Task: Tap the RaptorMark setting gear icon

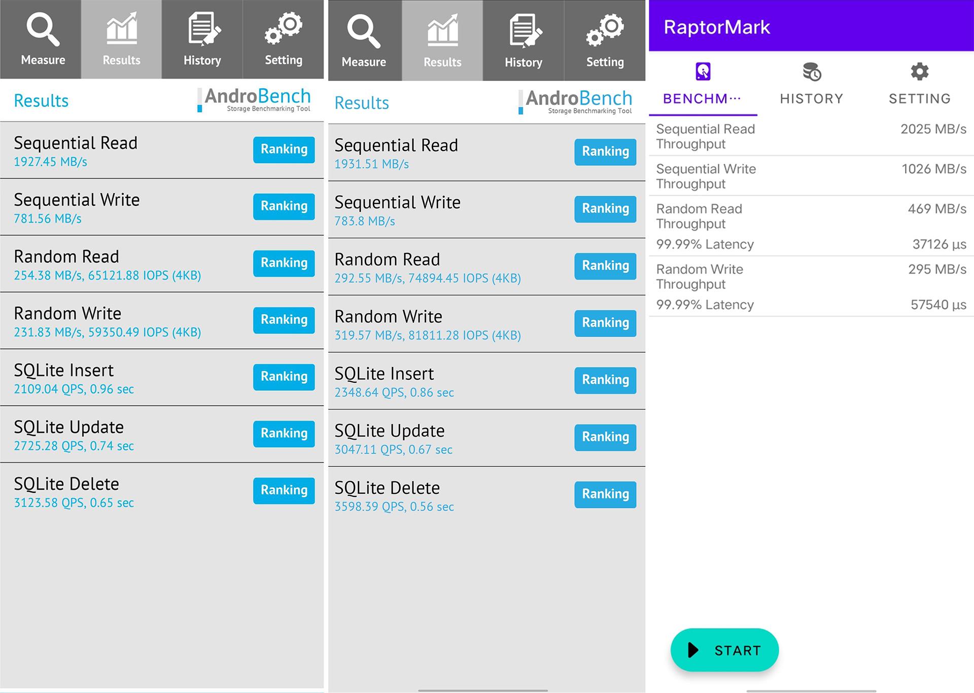Action: pos(920,71)
